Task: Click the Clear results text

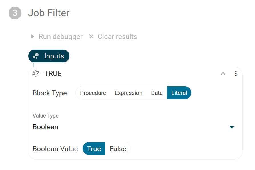Action: [x=117, y=37]
